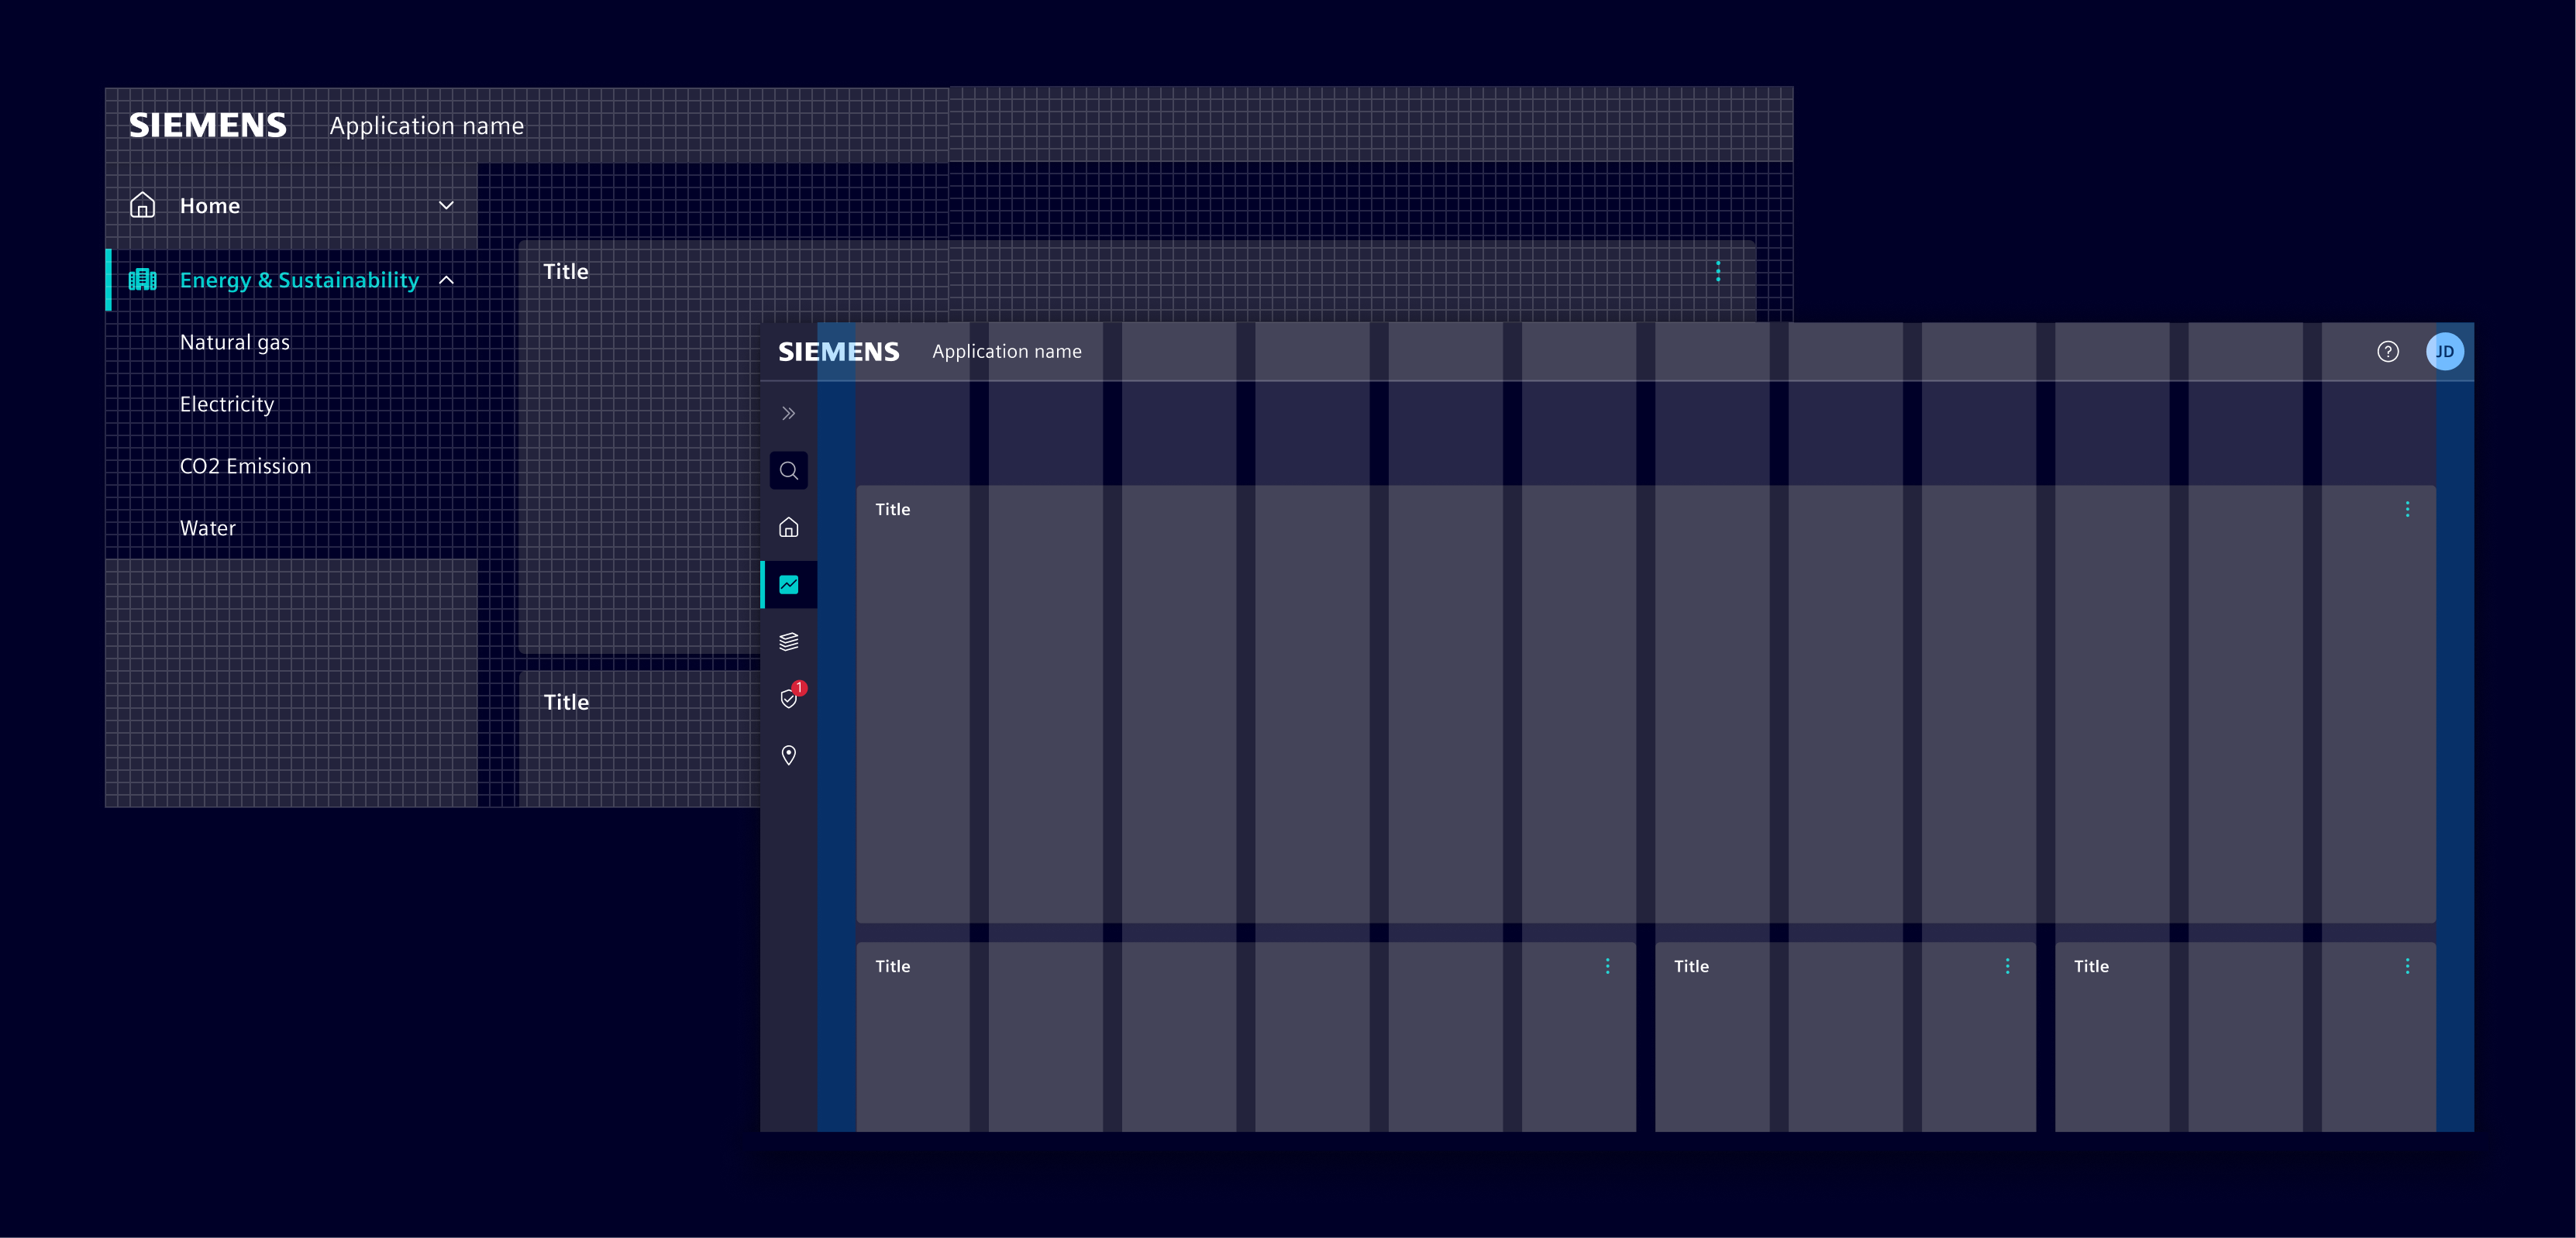Click the SIEMENS logo in front window
Viewport: 2576px width, 1238px height.
click(839, 352)
